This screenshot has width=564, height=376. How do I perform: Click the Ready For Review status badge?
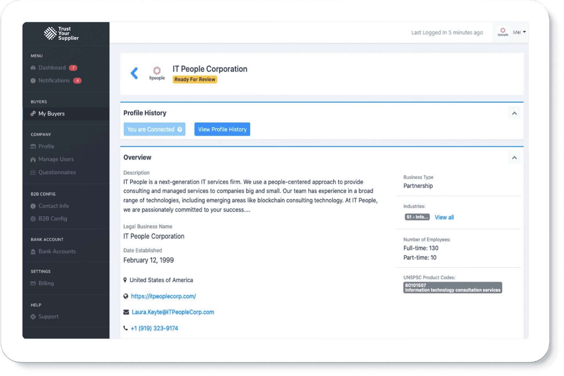pos(195,80)
